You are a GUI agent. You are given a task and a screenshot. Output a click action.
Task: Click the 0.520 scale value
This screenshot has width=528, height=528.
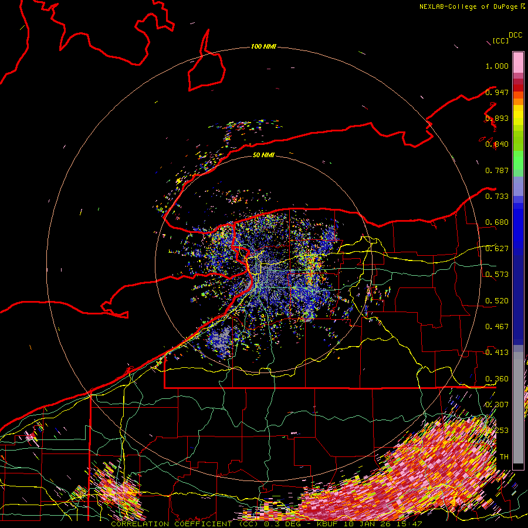point(497,301)
